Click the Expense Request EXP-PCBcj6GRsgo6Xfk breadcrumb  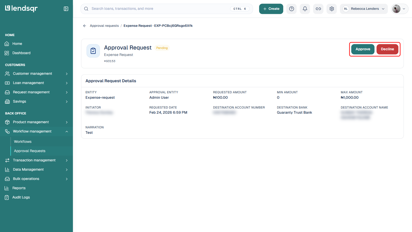click(x=158, y=26)
